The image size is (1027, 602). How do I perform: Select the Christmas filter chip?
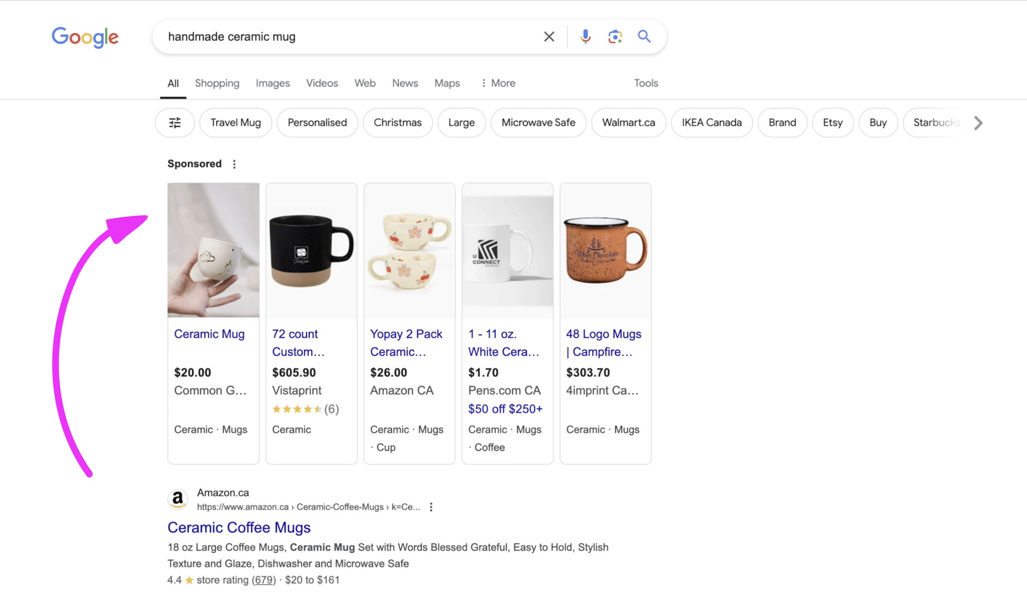(398, 123)
